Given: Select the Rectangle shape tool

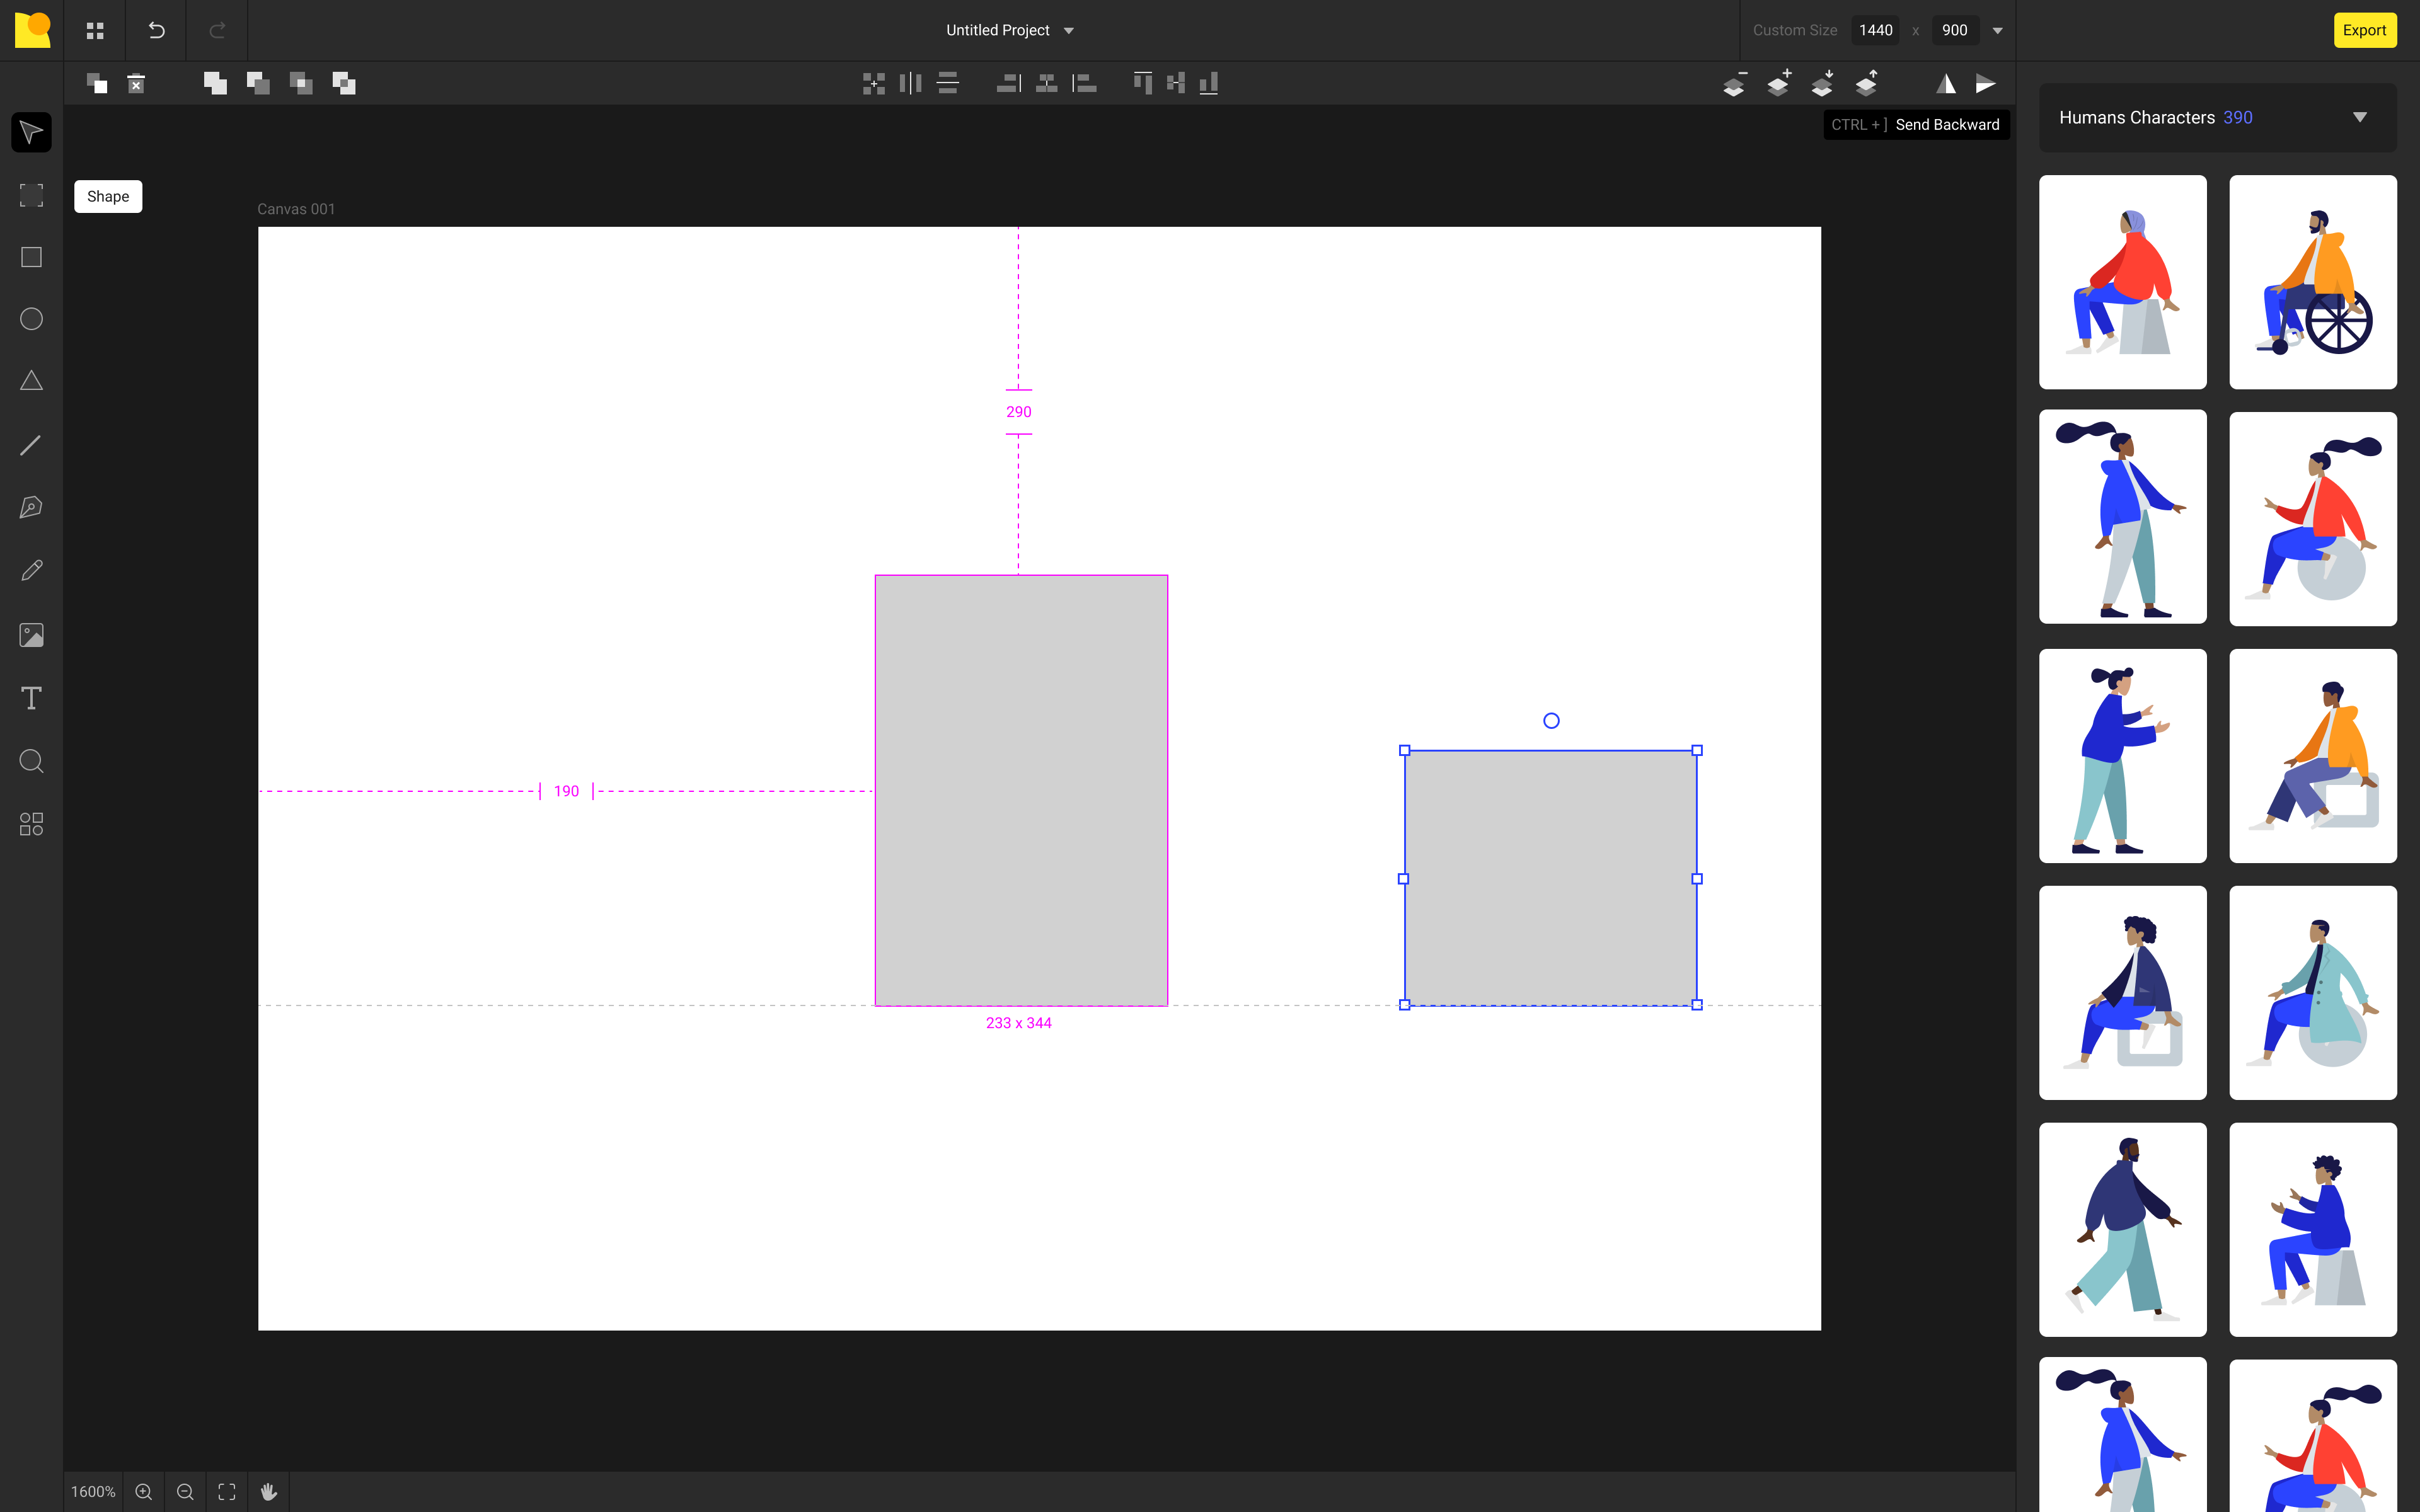Looking at the screenshot, I should (31, 257).
